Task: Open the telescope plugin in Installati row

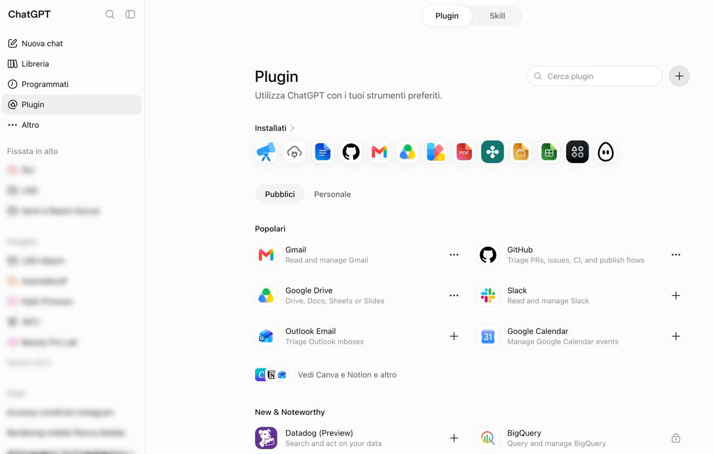Action: (266, 152)
